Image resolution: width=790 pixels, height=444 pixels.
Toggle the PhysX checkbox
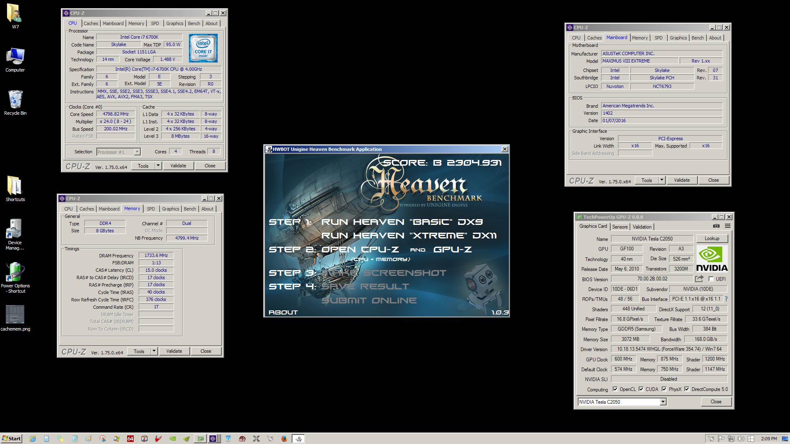point(664,389)
